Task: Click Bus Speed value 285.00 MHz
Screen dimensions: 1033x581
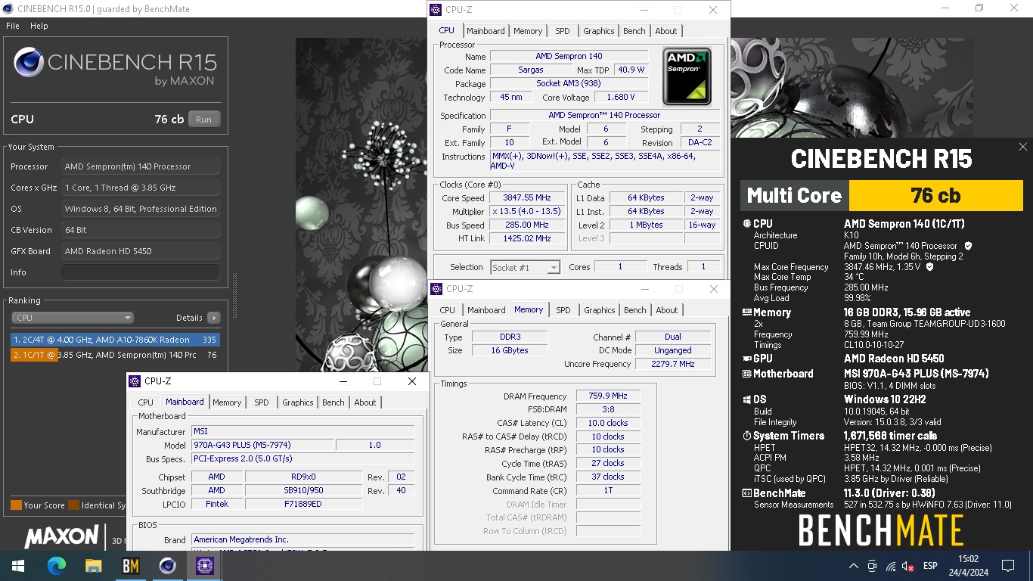Action: click(527, 225)
